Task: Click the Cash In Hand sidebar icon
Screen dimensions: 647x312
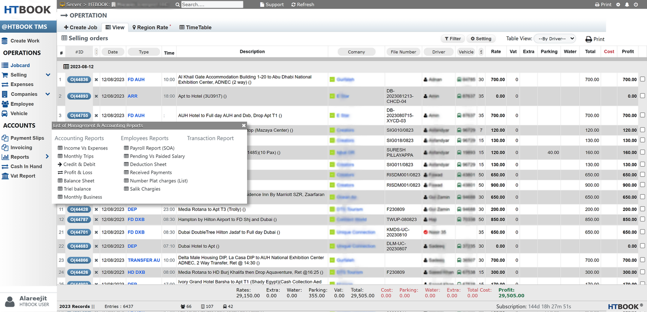Action: 5,167
